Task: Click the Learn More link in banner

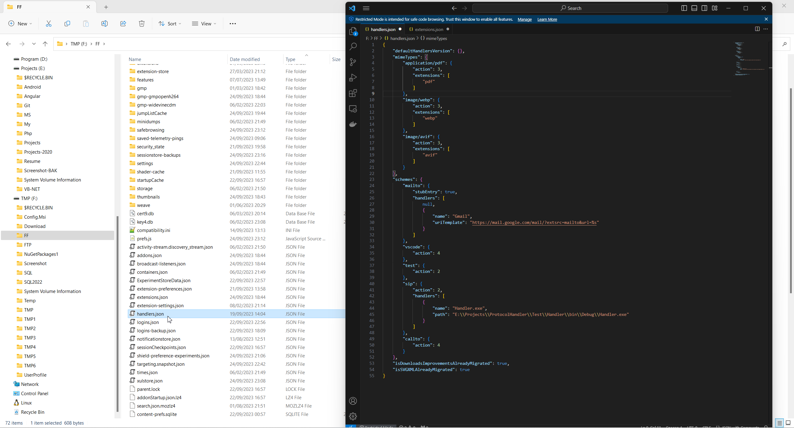Action: point(547,19)
